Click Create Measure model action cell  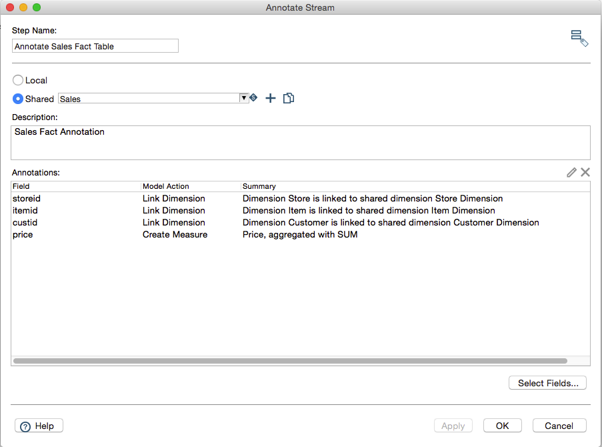(x=175, y=234)
